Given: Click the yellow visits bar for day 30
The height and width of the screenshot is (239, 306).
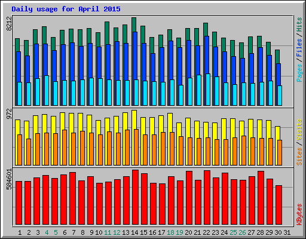Looking at the screenshot, I should (277, 133).
